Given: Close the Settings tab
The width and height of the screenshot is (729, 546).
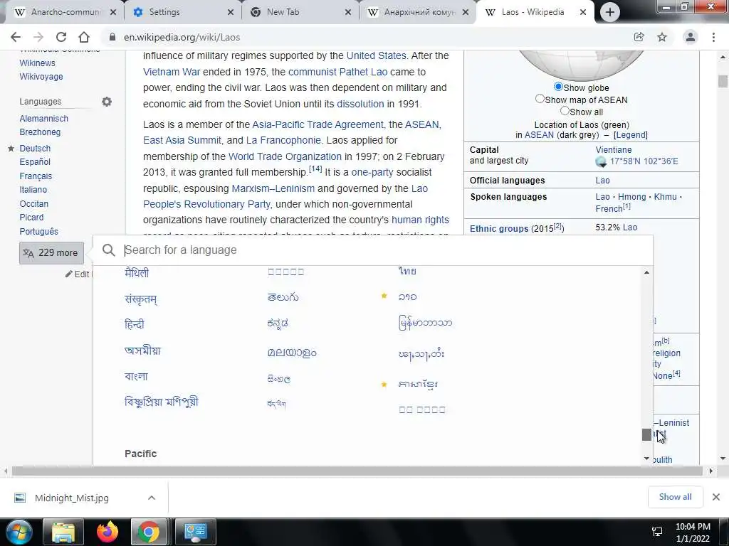Looking at the screenshot, I should [x=231, y=12].
